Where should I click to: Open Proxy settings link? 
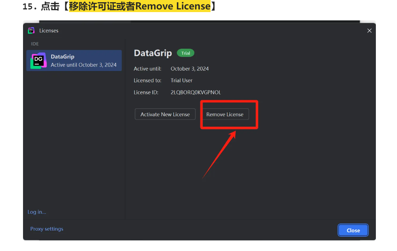(47, 229)
